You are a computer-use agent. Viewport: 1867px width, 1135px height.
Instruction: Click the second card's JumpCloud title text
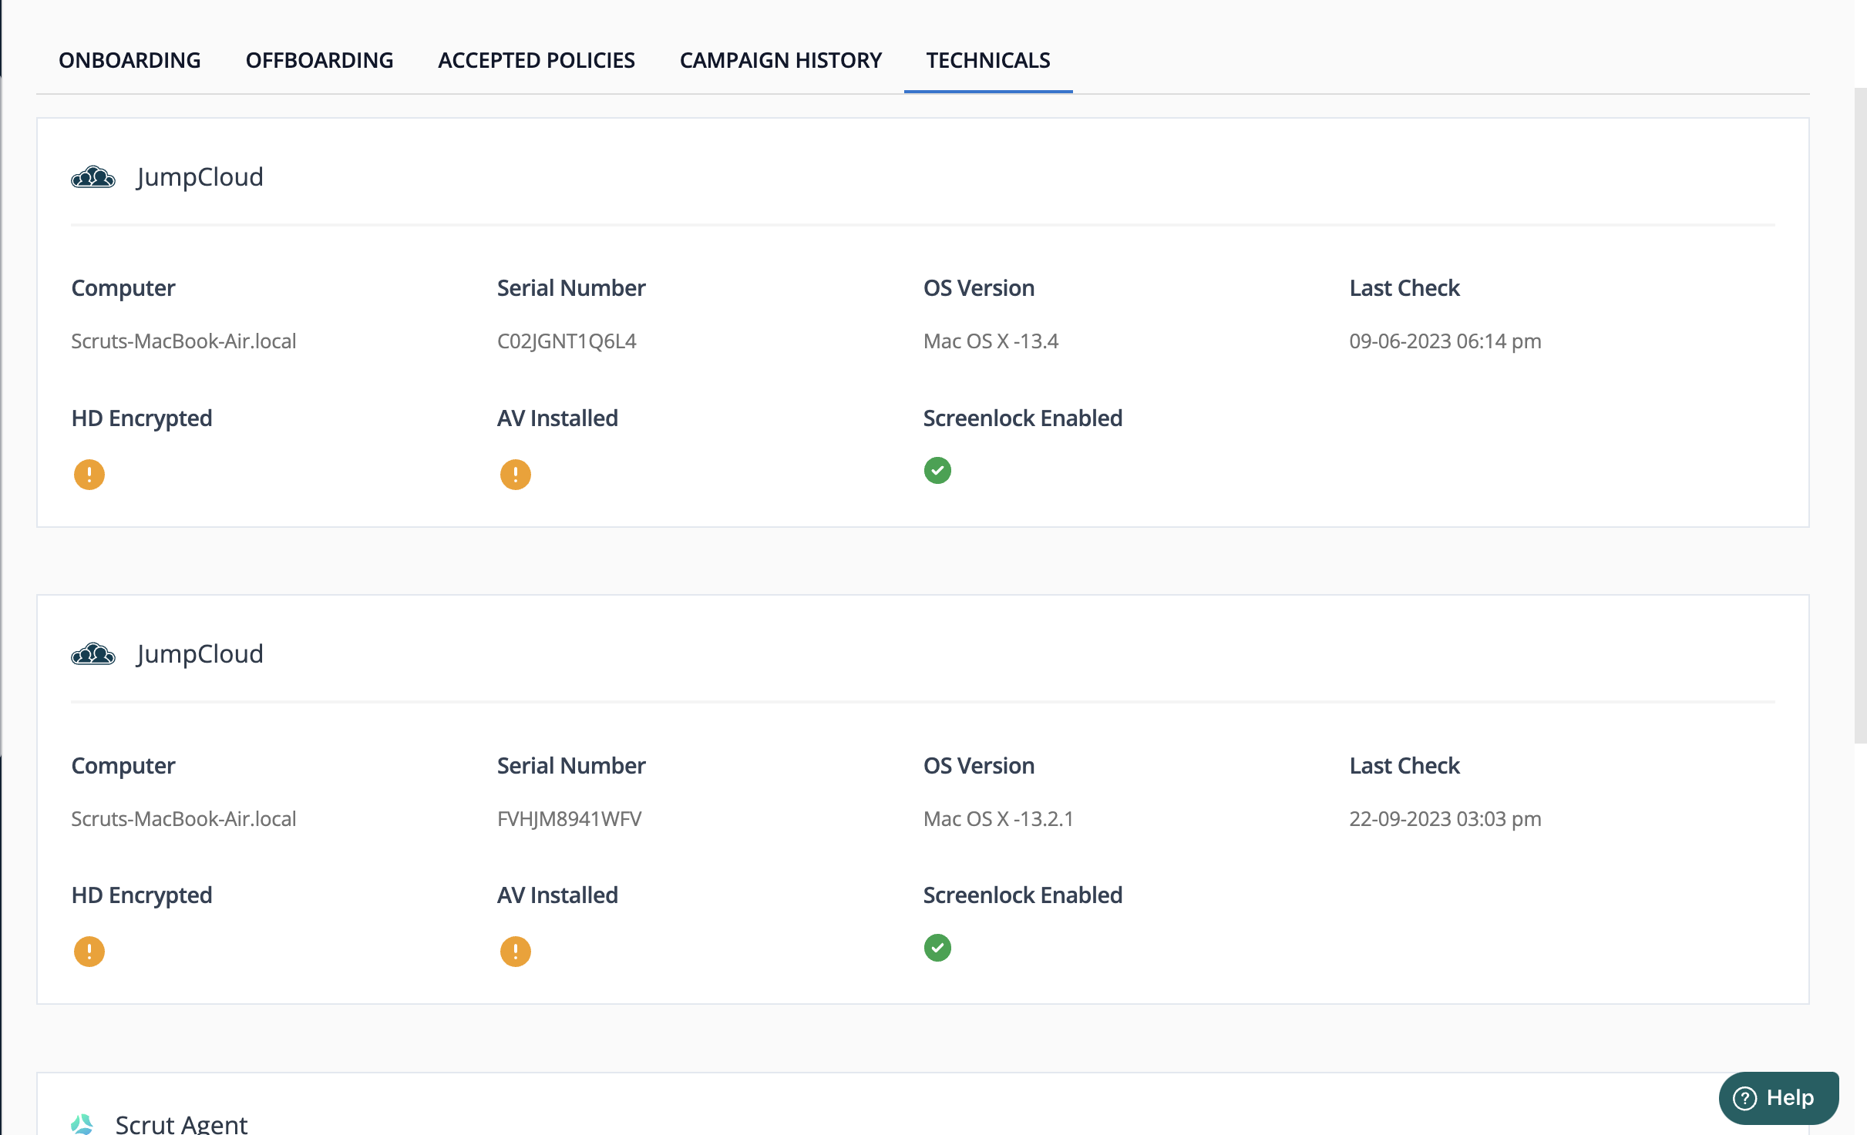(200, 654)
